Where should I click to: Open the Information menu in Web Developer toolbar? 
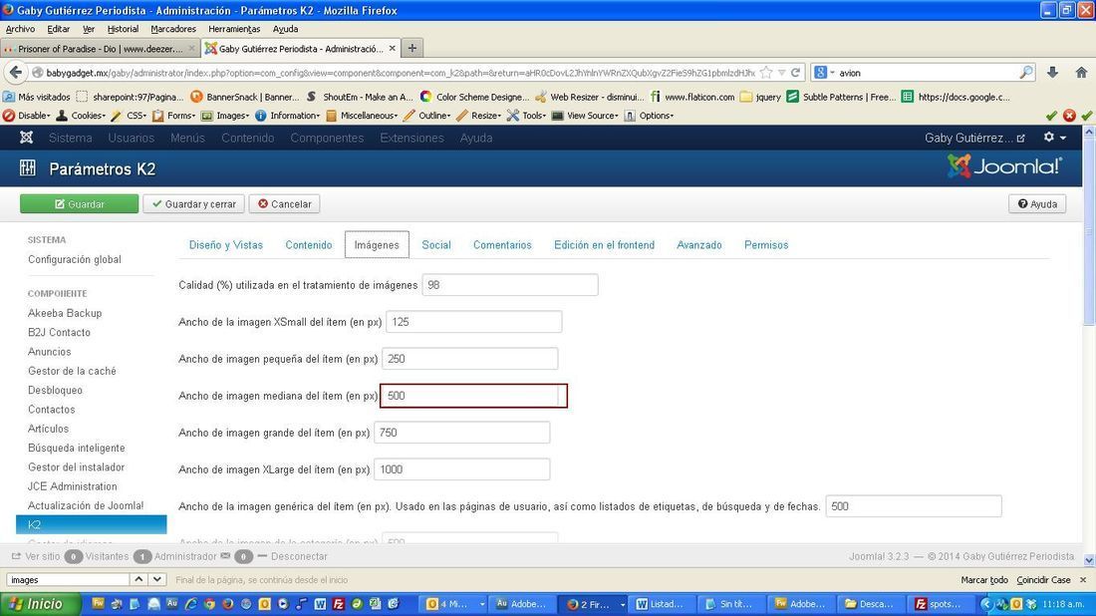(x=288, y=116)
